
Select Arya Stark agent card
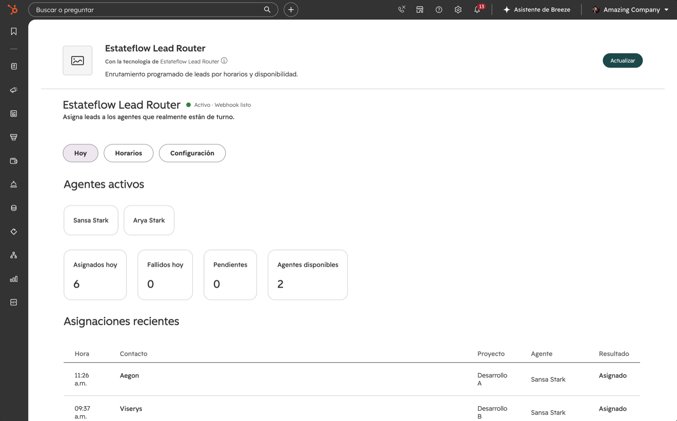coord(149,220)
